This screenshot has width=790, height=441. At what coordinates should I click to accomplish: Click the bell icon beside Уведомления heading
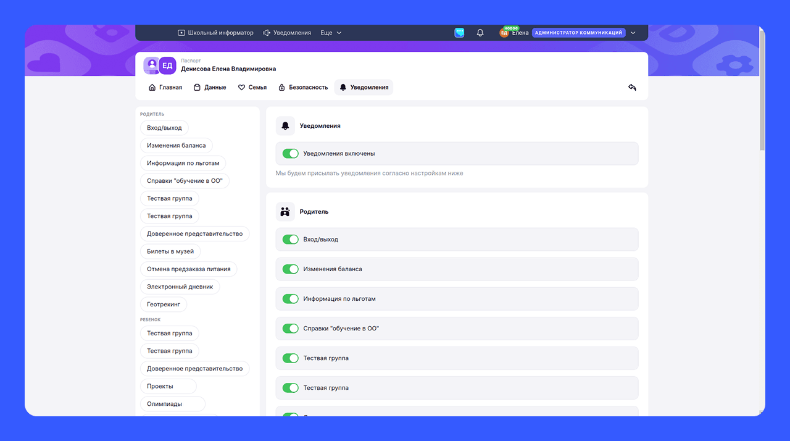[x=285, y=126]
